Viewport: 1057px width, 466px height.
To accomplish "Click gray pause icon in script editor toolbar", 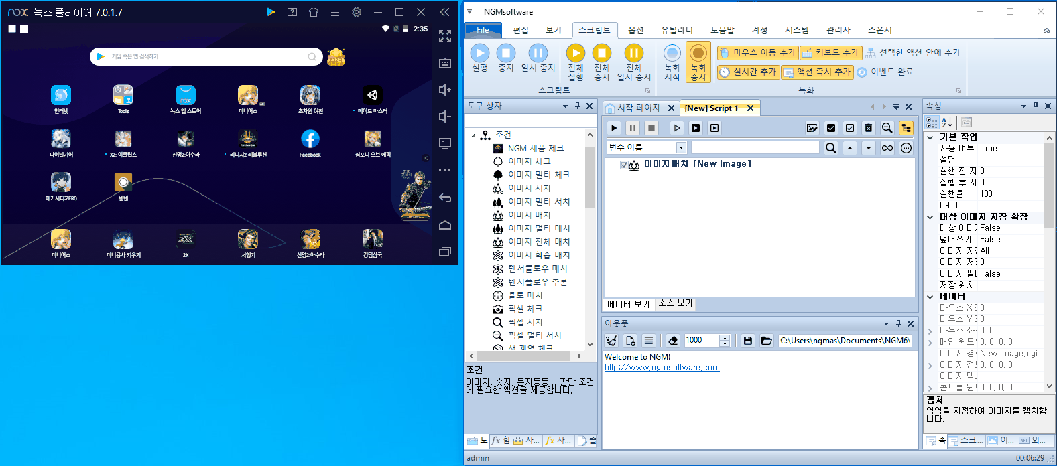I will coord(633,128).
